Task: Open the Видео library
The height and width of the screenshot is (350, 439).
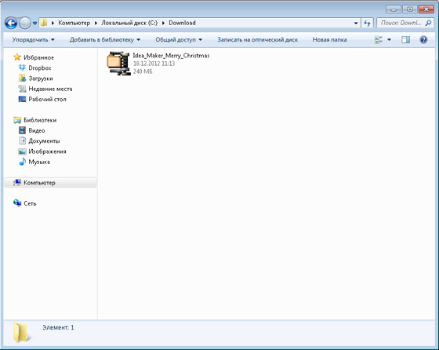Action: [31, 130]
